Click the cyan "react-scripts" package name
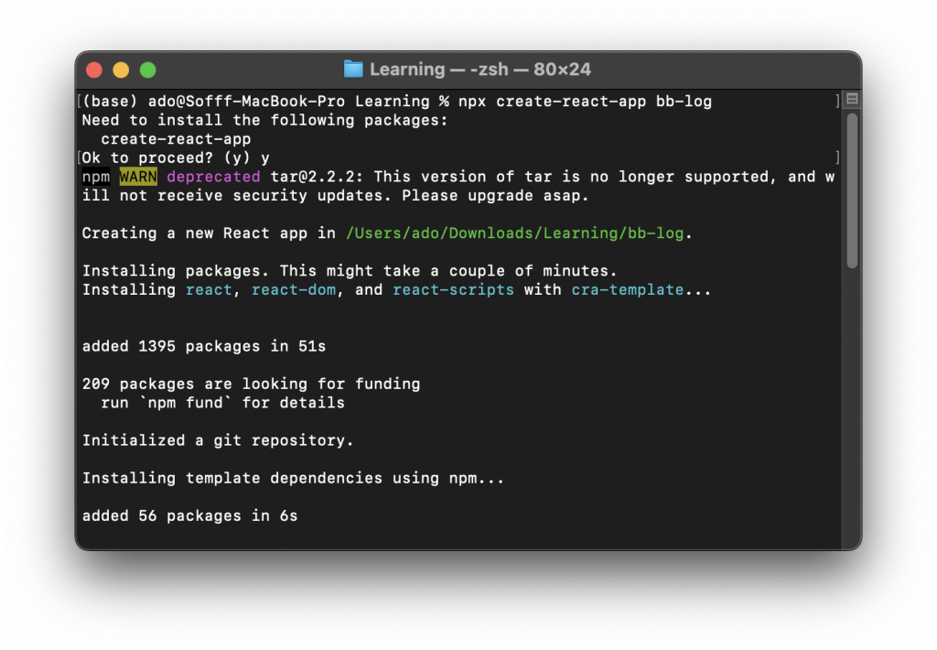Screen dimensions: 937x650 [x=453, y=290]
